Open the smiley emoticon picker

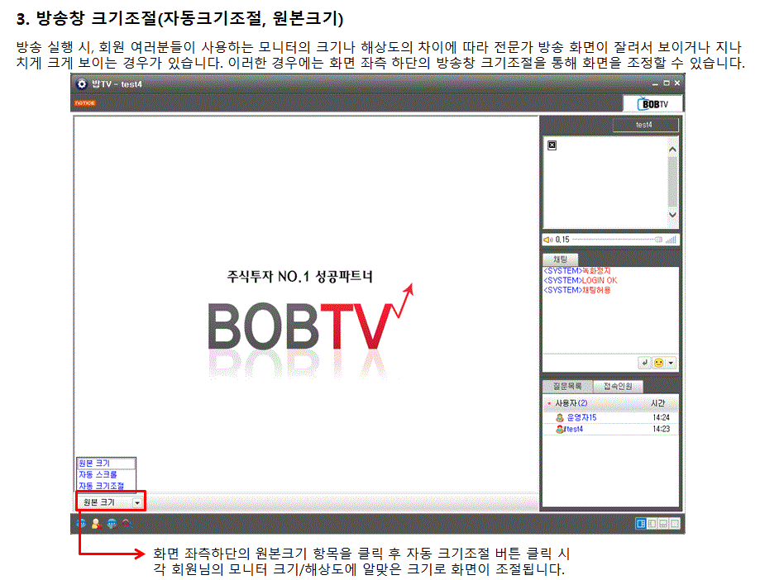tap(659, 363)
